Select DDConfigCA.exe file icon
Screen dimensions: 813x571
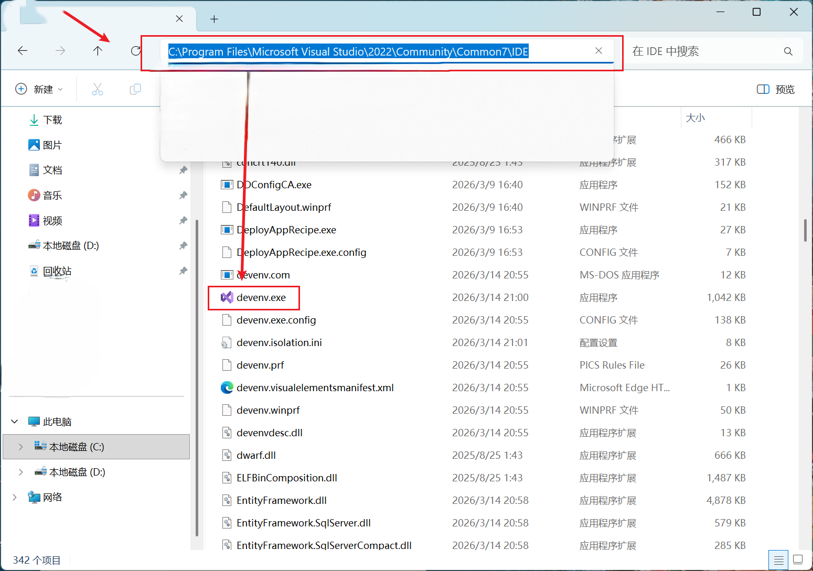[x=227, y=185]
